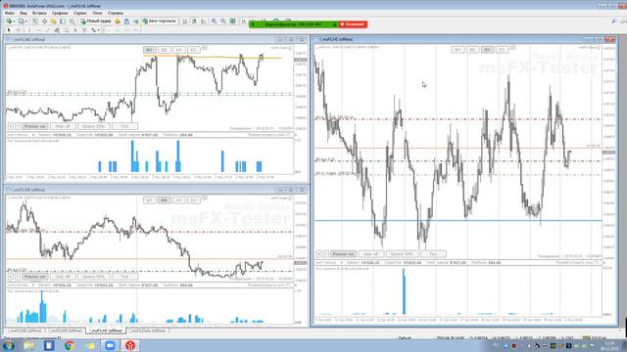Open the Окно menu
Viewport: 627px width, 352px height.
(97, 13)
